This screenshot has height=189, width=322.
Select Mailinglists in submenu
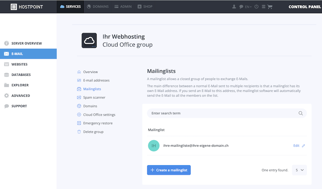pos(92,89)
